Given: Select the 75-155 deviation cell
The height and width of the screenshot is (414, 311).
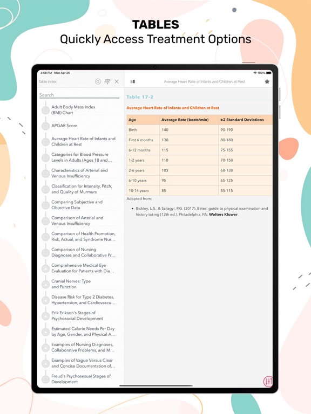Looking at the screenshot, I should tap(246, 150).
